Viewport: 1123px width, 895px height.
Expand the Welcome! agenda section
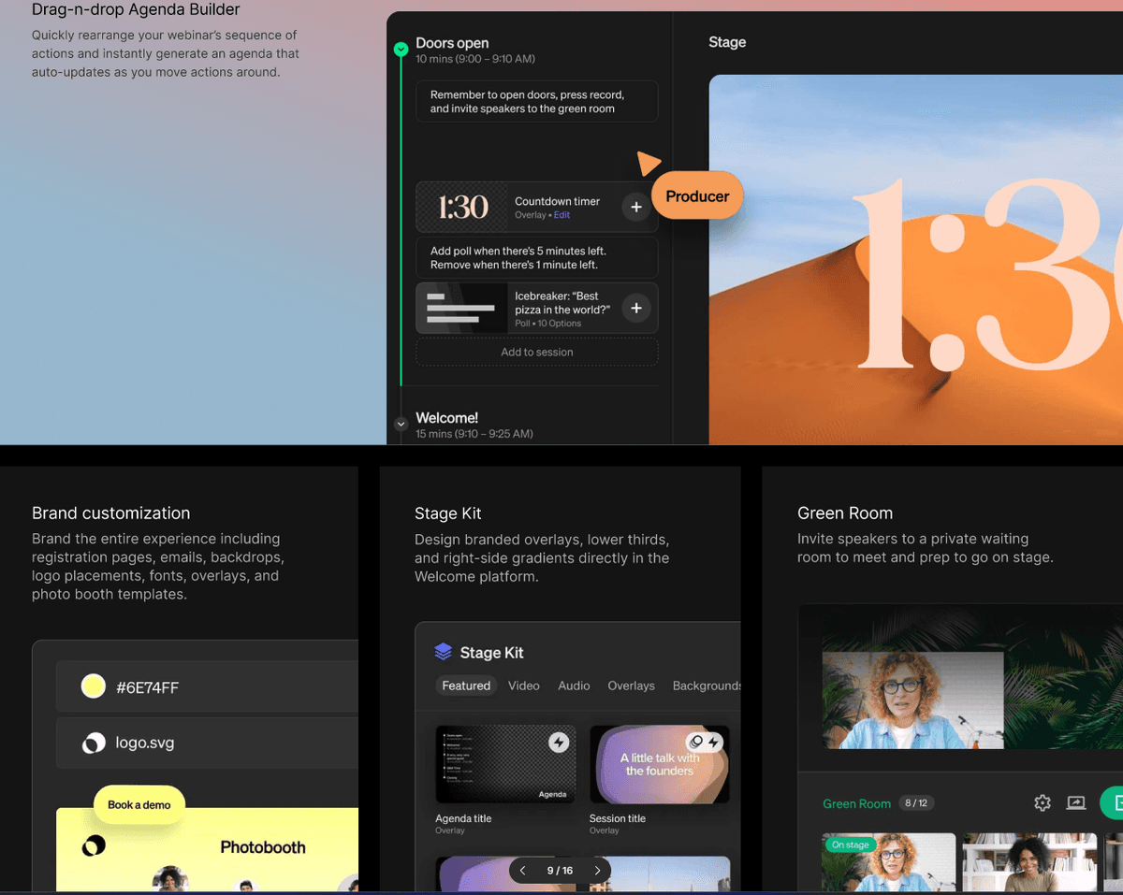pyautogui.click(x=401, y=424)
